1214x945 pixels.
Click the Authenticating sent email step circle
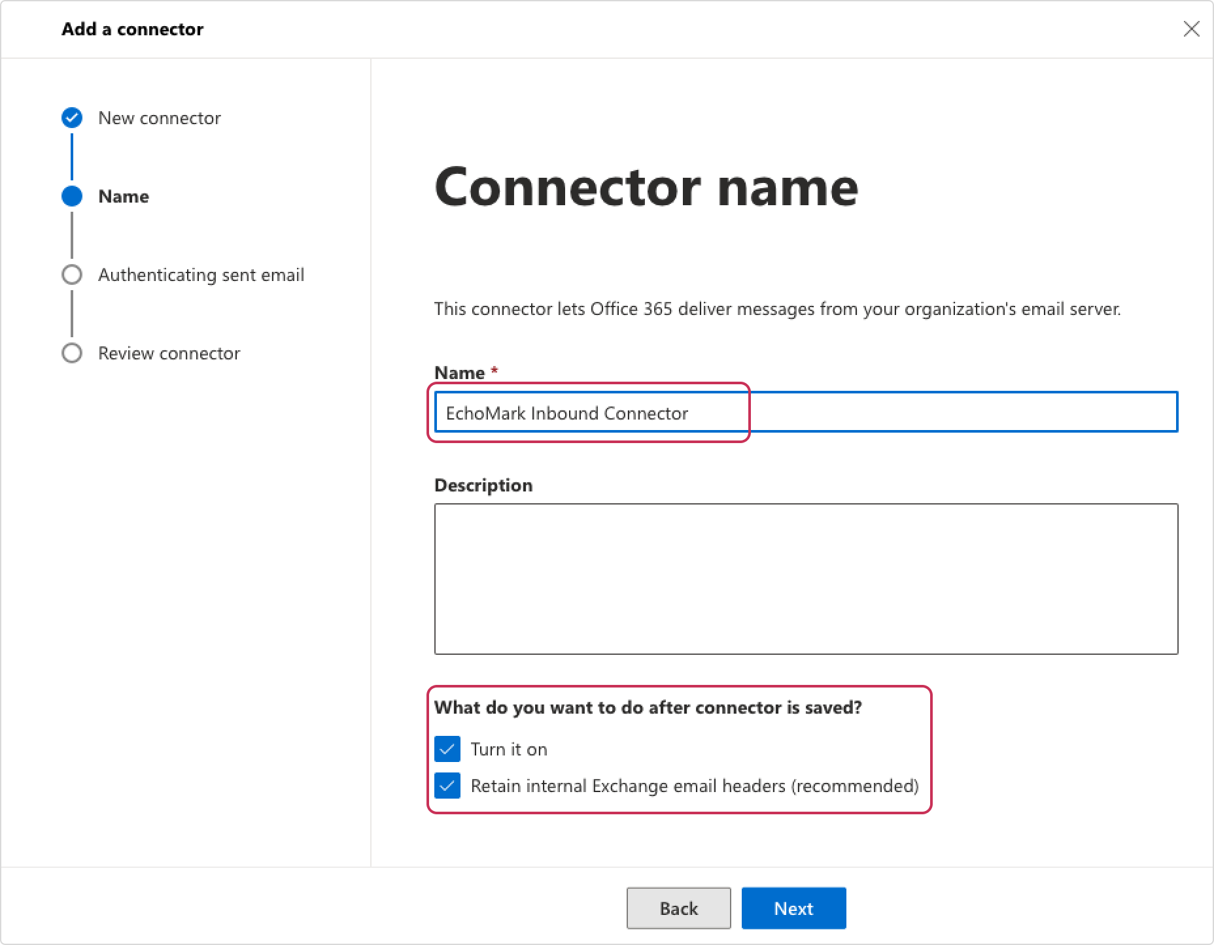click(72, 274)
